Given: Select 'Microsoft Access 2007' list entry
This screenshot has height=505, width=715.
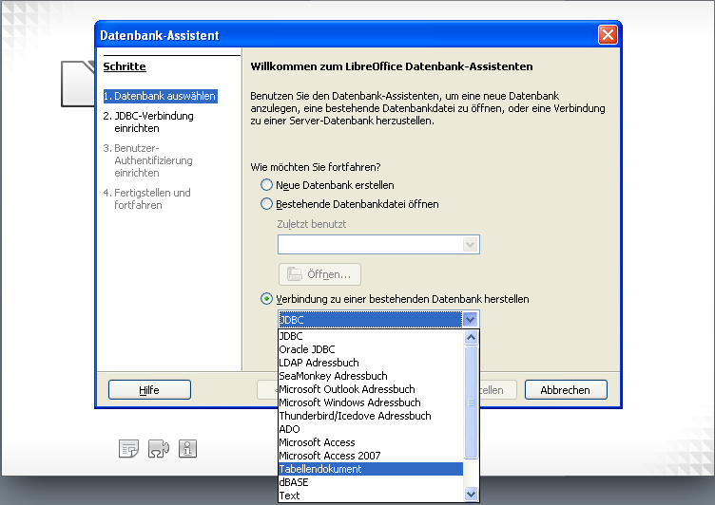Looking at the screenshot, I should [x=371, y=456].
